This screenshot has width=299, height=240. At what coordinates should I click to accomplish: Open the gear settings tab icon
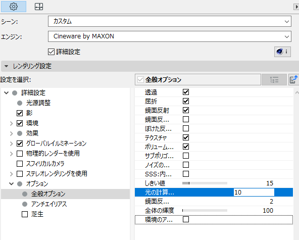pos(14,7)
